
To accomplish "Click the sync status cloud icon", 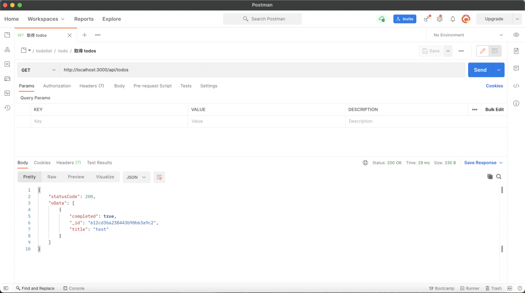I will point(381,19).
